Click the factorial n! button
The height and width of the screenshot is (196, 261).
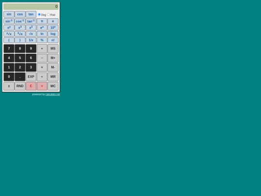53,40
